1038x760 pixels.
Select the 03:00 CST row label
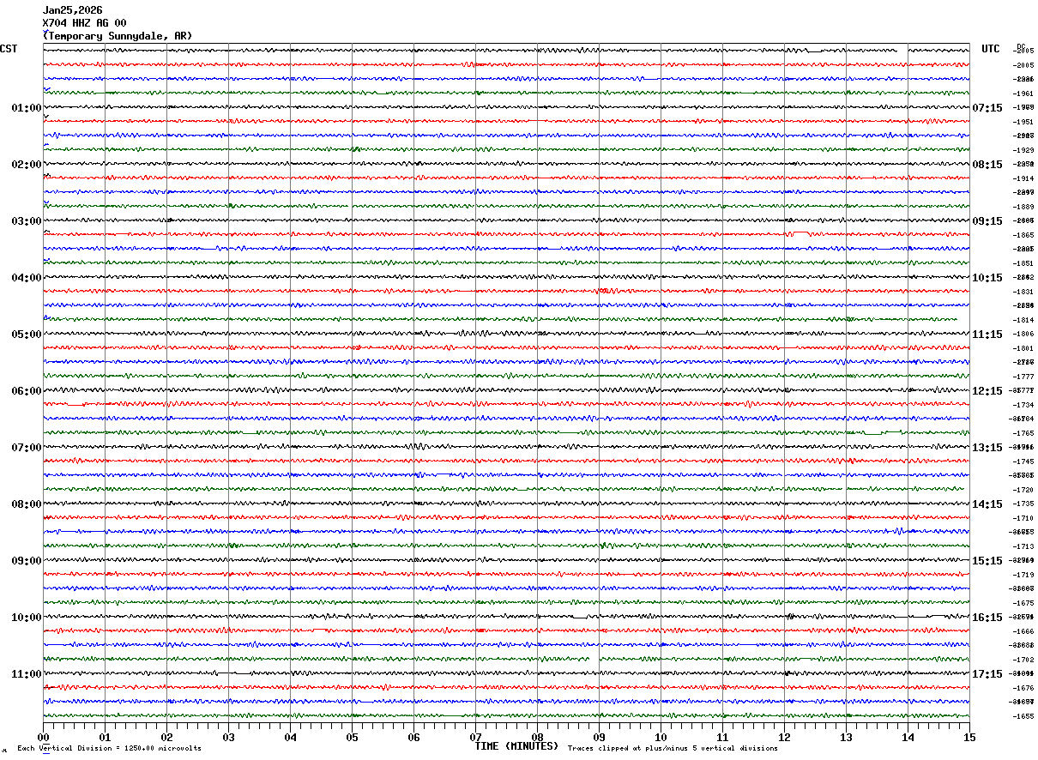[x=26, y=221]
